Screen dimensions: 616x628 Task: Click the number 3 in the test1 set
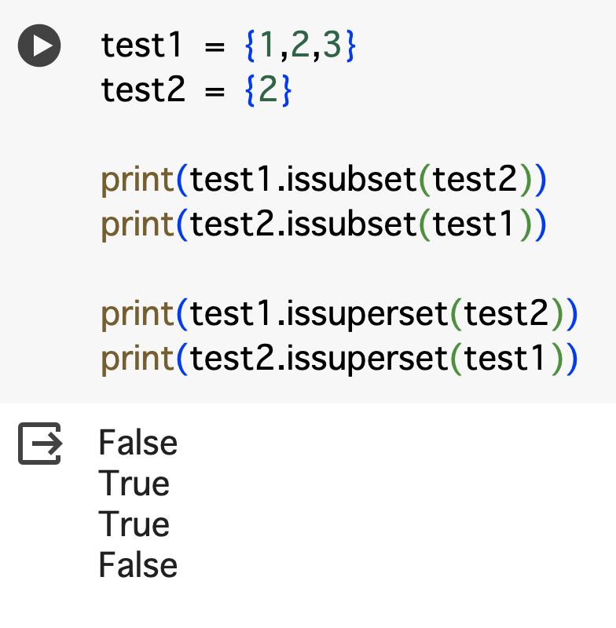tap(332, 46)
